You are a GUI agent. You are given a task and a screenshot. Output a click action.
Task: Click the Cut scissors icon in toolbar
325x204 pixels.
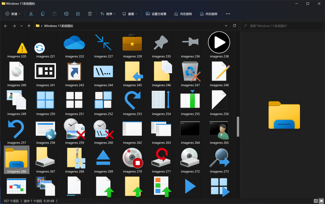[x=31, y=14]
